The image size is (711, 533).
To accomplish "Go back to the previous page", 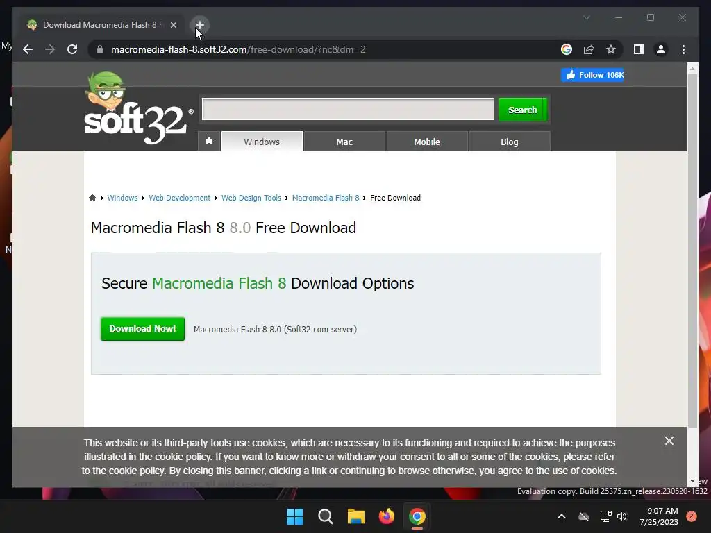I will coord(28,49).
